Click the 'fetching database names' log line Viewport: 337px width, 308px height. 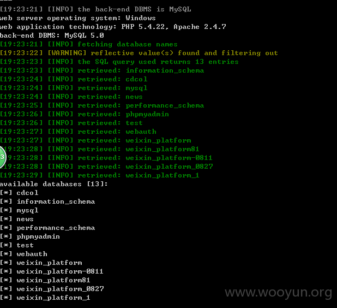[x=89, y=44]
